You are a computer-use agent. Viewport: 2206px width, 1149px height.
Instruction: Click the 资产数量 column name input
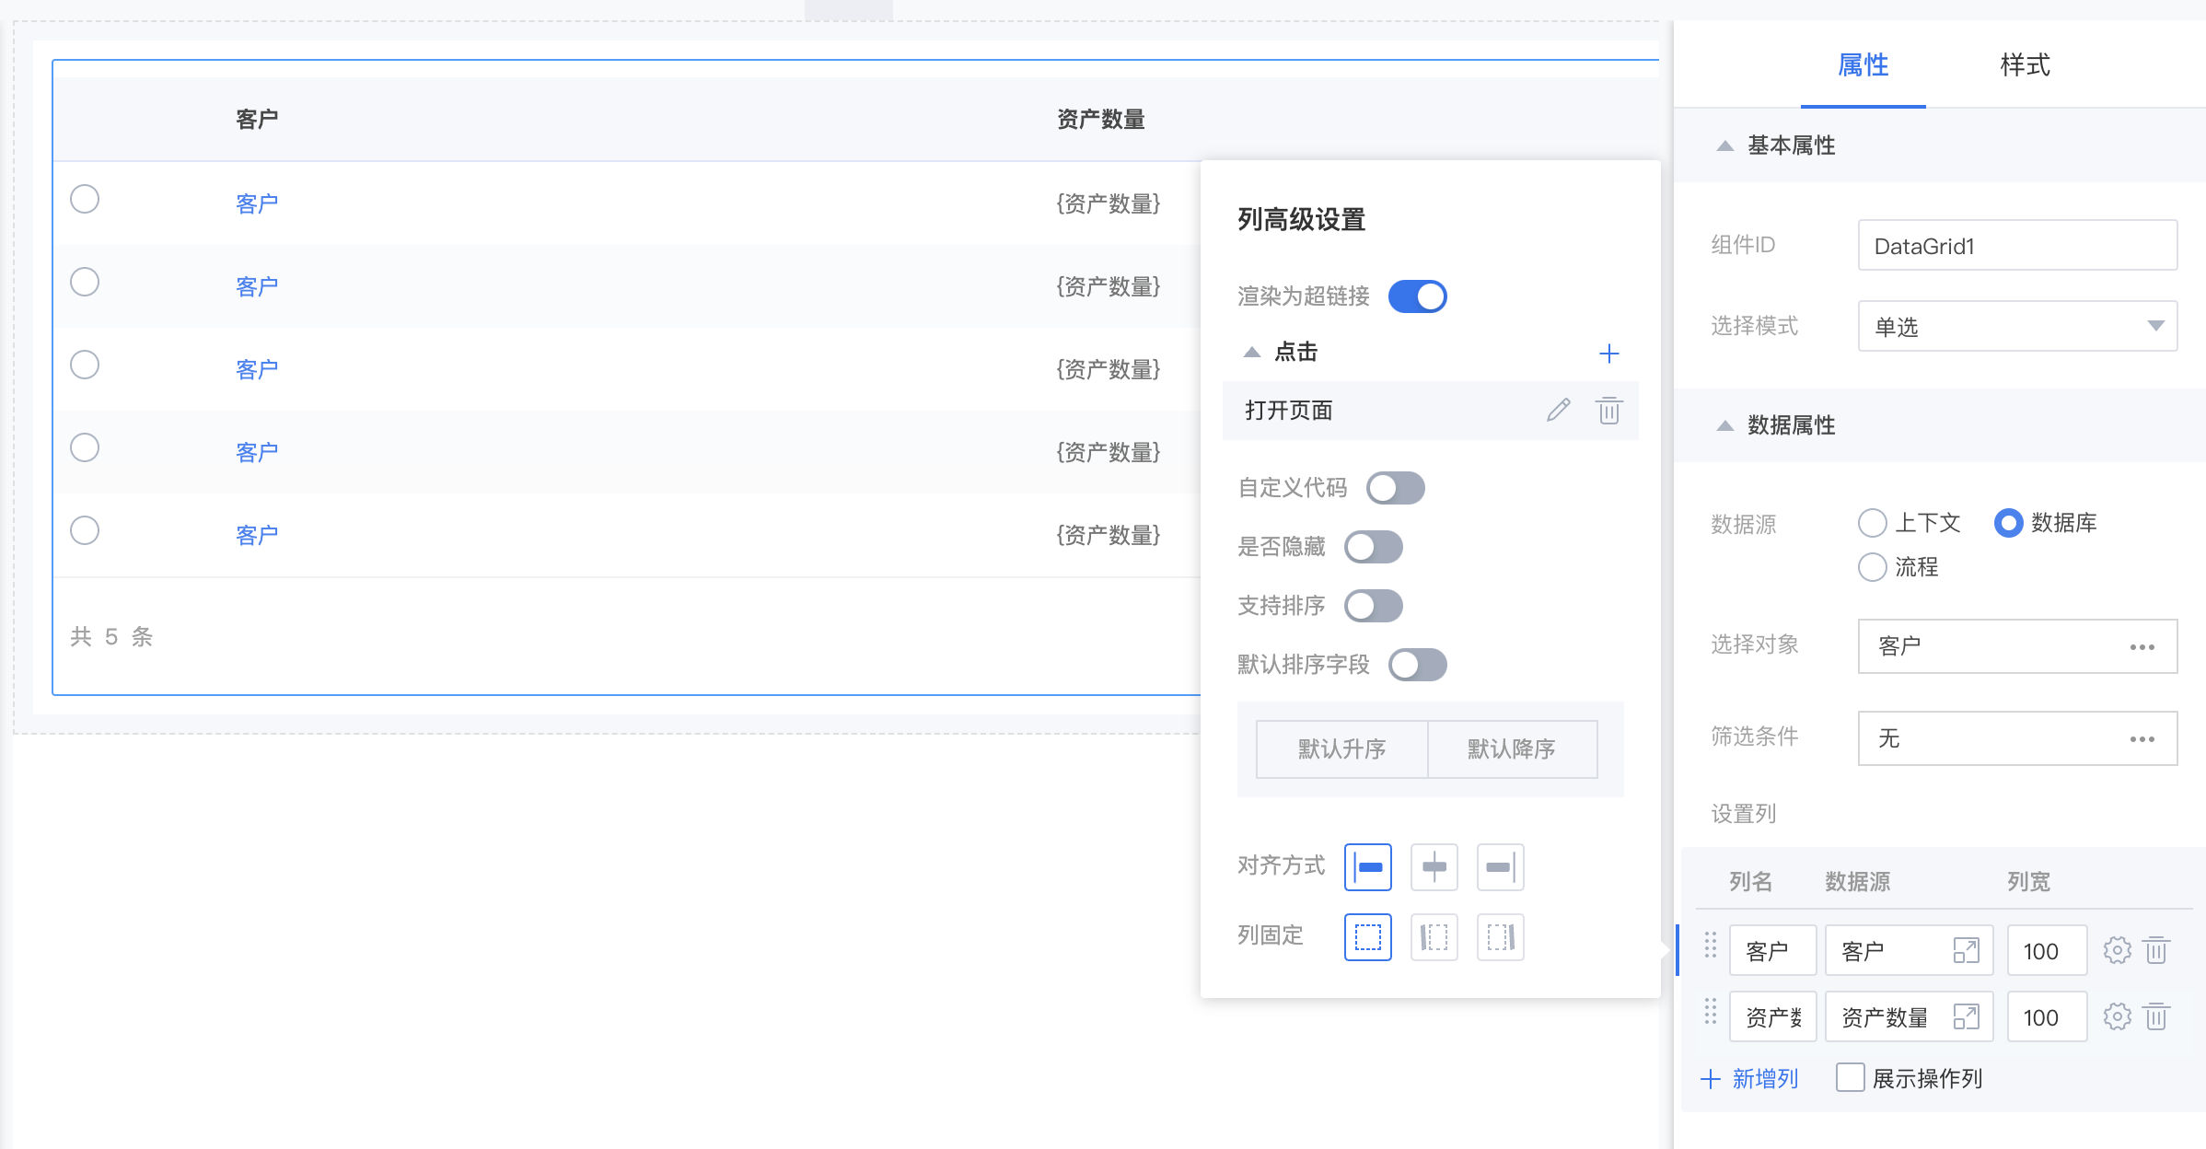(1772, 1016)
